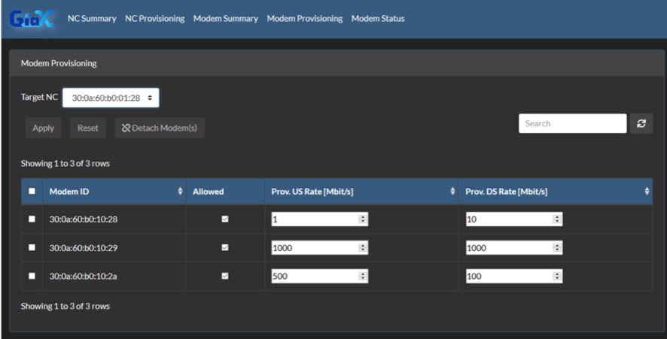Toggle Allowed checkbox for modem 30:0a:60:b0:10:2a
The width and height of the screenshot is (667, 339).
tap(225, 276)
